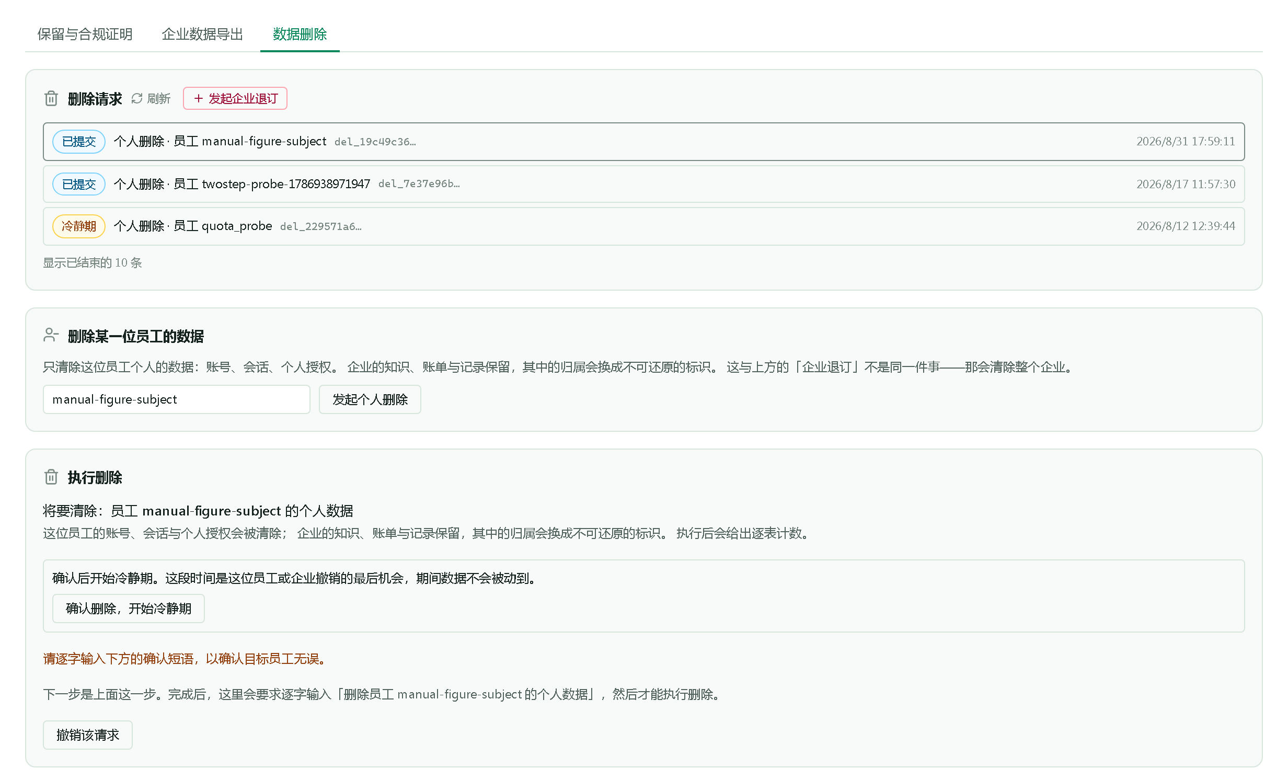This screenshot has width=1288, height=780.
Task: Expand 显示已结束的 10 条
Action: pyautogui.click(x=93, y=262)
